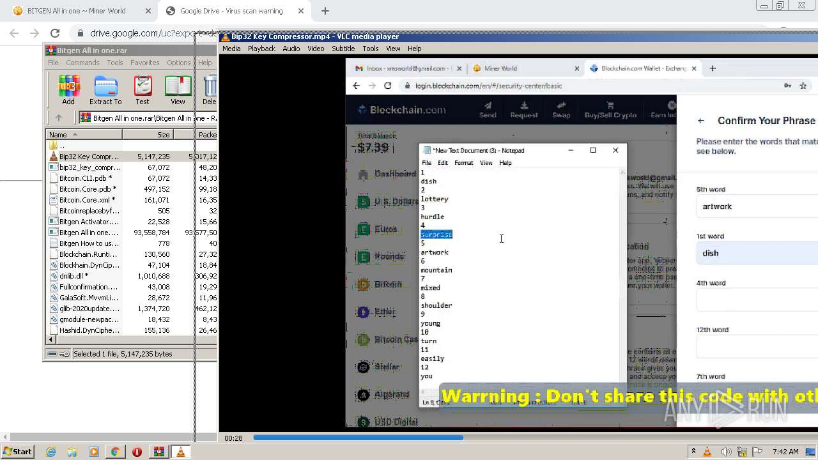This screenshot has width=818, height=460.
Task: Close the Google Drive Virus scan tab
Action: 301,11
